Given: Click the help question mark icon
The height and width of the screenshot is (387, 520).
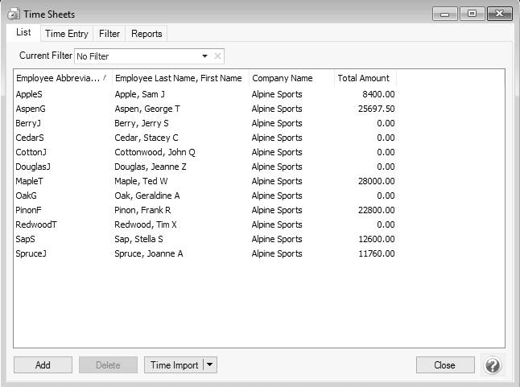Looking at the screenshot, I should 493,365.
